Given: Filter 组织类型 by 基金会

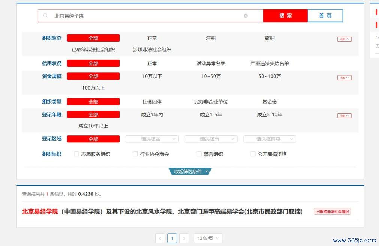Looking at the screenshot, I should click(x=269, y=102).
